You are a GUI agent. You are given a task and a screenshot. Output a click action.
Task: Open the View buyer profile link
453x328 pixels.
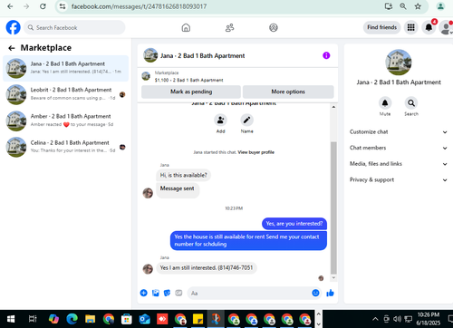pyautogui.click(x=256, y=152)
